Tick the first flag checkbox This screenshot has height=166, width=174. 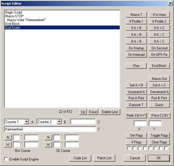point(129,148)
